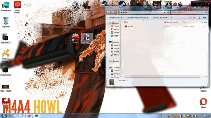
Task: Sort files by Размер column
Action: tap(204, 22)
